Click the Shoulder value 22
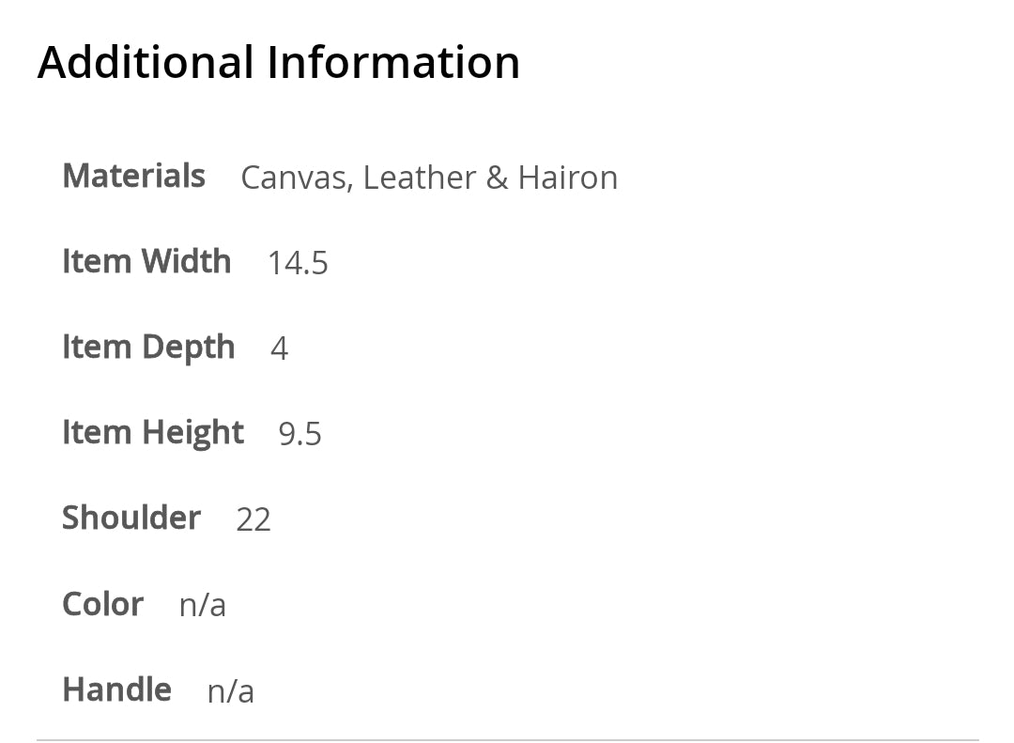This screenshot has height=743, width=1014. 253,520
